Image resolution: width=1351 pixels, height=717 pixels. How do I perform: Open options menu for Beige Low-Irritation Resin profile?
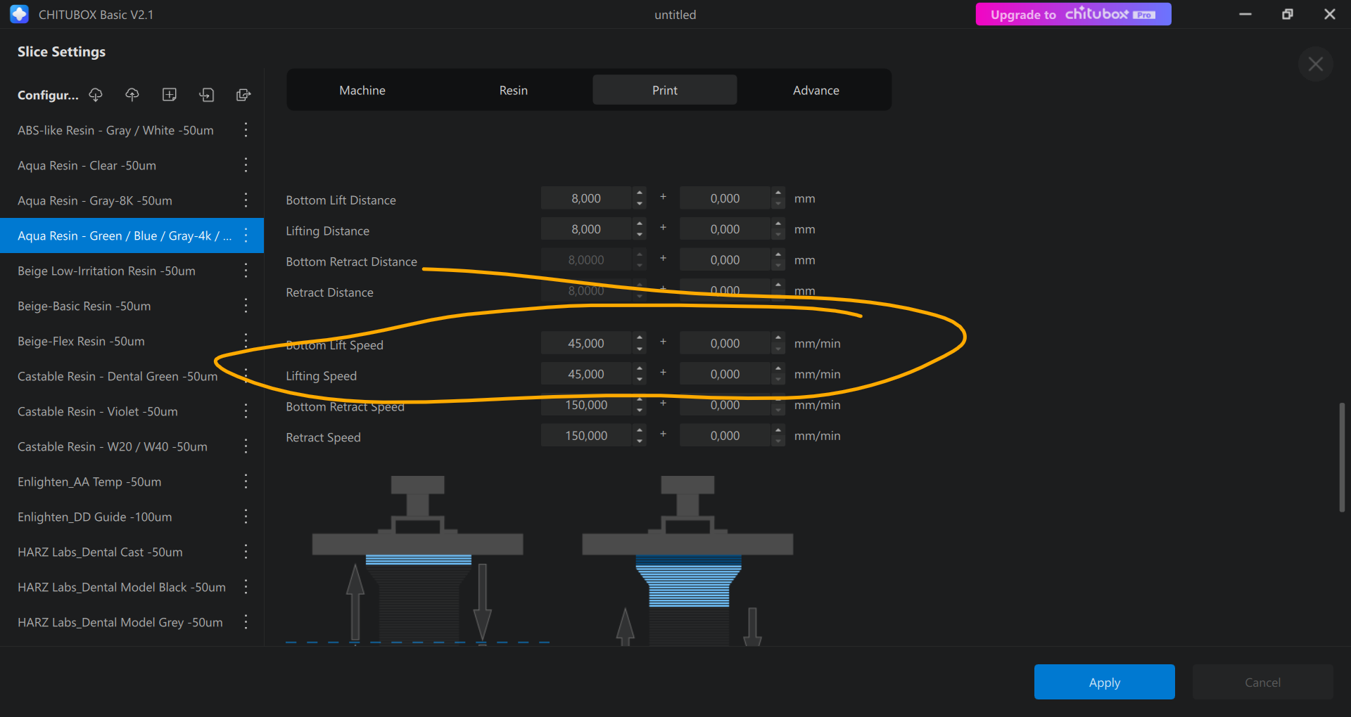(x=246, y=271)
